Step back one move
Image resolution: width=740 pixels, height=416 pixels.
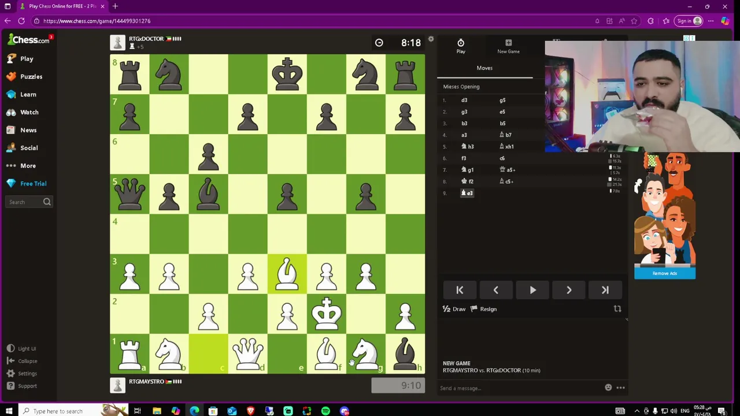click(495, 290)
